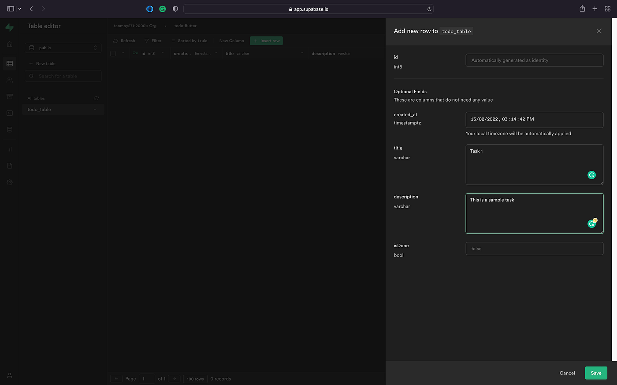View Reports via the chart icon
The image size is (617, 385).
click(x=9, y=149)
